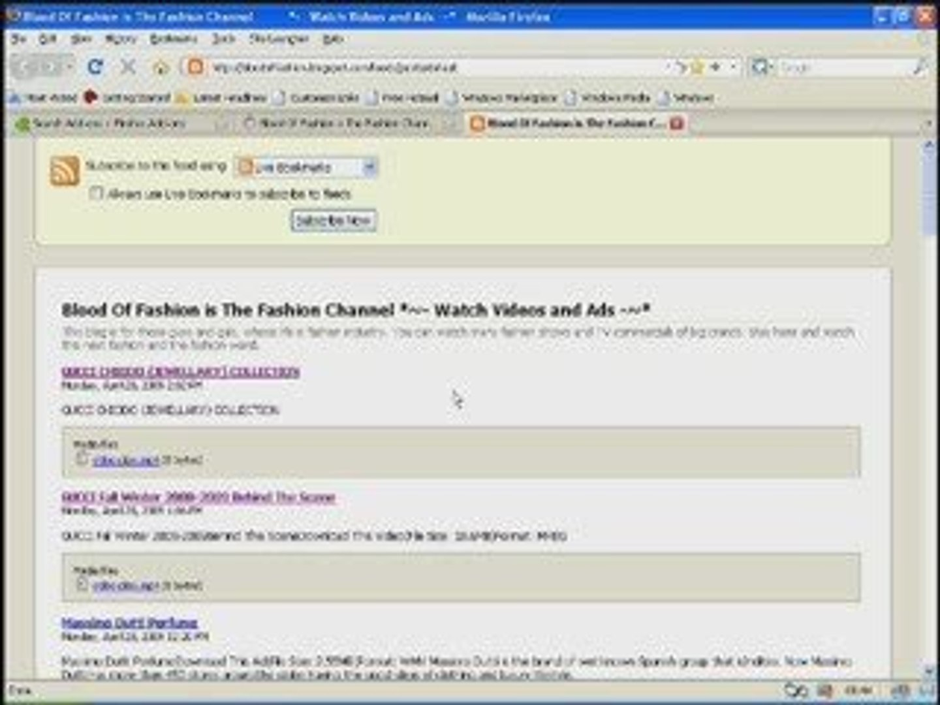This screenshot has width=940, height=705.
Task: Open GUCCI CHIODO (JEWELLARY) COLLECTION link
Action: (x=181, y=371)
